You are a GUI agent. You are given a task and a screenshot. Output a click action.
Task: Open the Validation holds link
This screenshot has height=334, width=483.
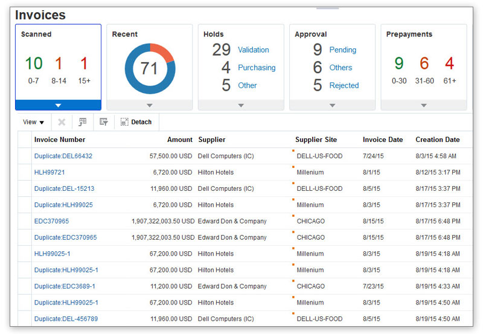coord(253,50)
